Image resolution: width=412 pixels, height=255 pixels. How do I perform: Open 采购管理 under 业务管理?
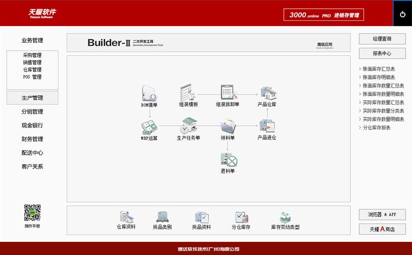point(32,55)
